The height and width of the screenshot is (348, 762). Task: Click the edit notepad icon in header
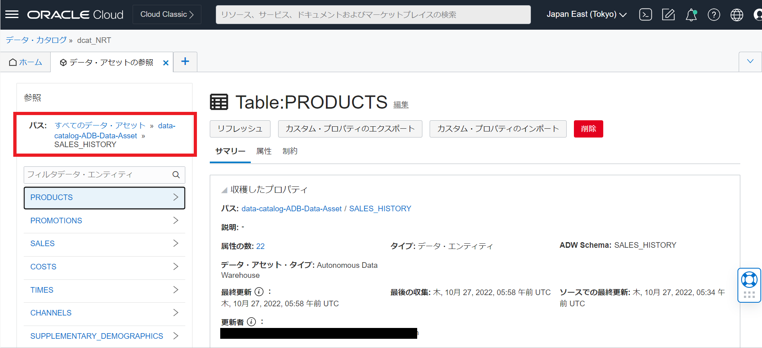(x=668, y=15)
